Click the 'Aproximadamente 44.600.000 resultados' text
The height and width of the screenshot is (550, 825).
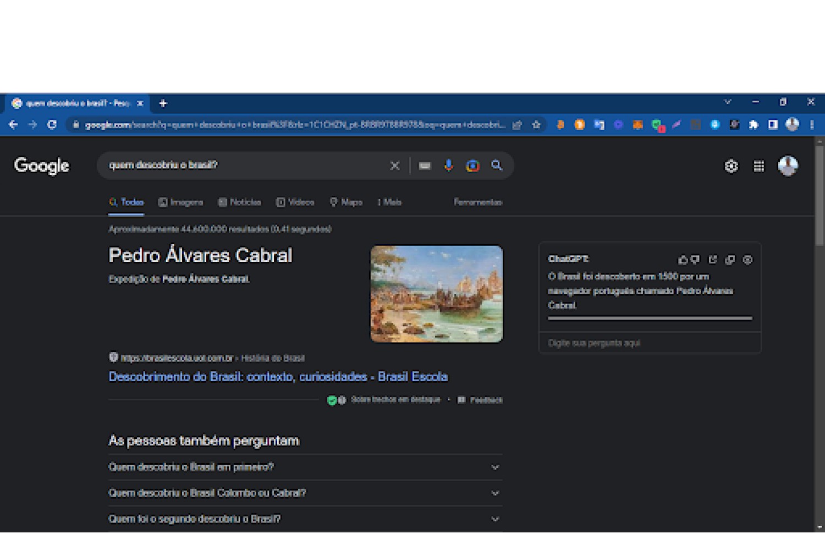pyautogui.click(x=220, y=229)
